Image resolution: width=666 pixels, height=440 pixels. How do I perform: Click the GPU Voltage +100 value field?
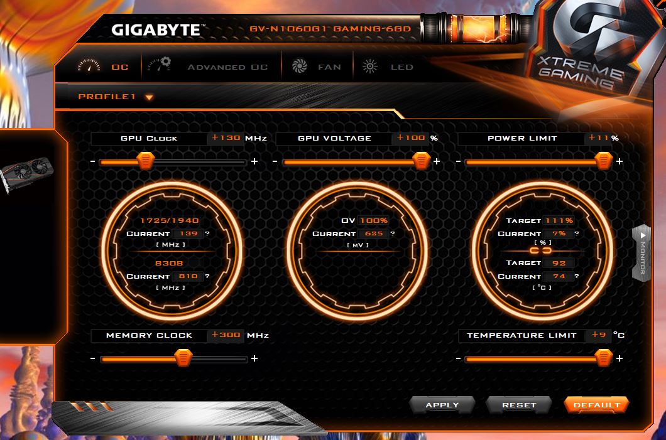click(x=411, y=138)
